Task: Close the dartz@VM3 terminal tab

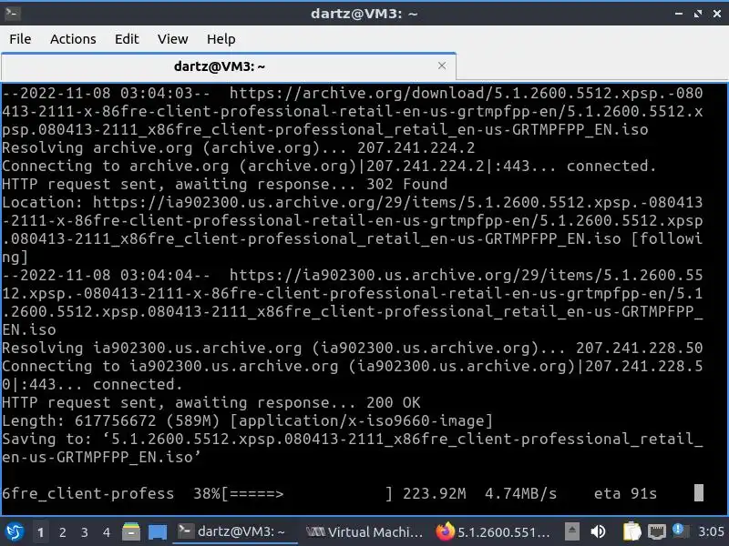Action: click(x=442, y=66)
